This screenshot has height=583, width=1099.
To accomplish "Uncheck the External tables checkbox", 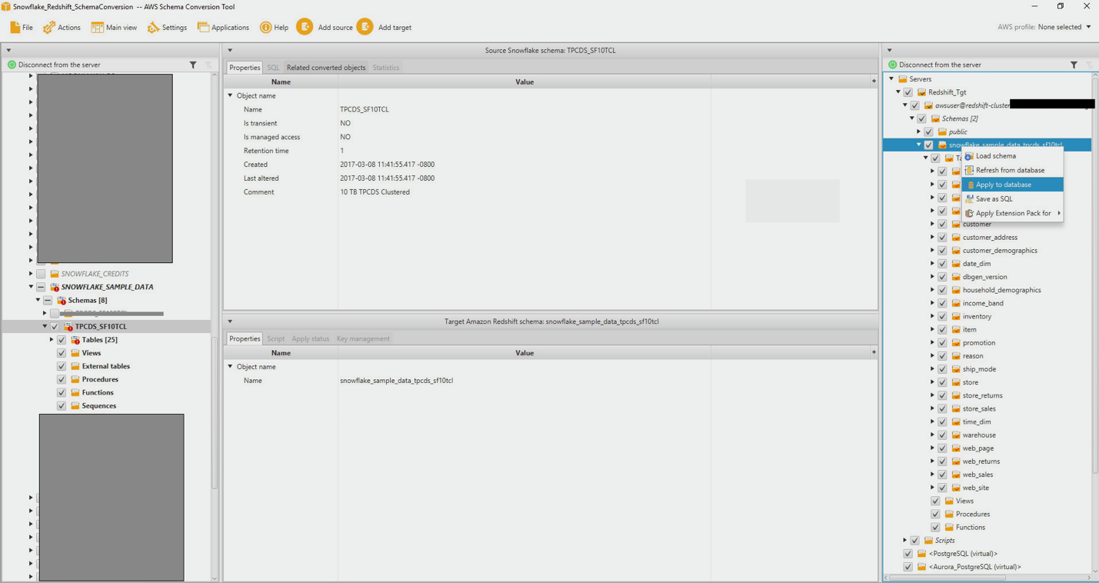I will coord(62,366).
